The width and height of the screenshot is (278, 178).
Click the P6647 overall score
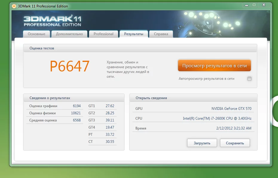pyautogui.click(x=69, y=66)
